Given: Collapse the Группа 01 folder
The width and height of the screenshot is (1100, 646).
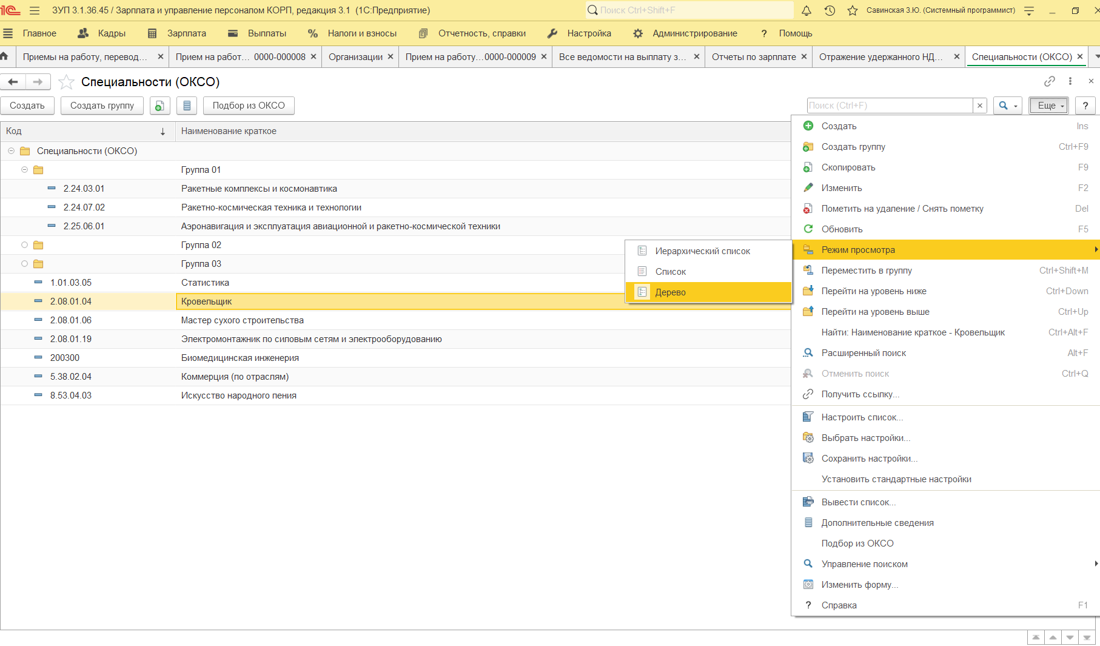Looking at the screenshot, I should pos(25,170).
